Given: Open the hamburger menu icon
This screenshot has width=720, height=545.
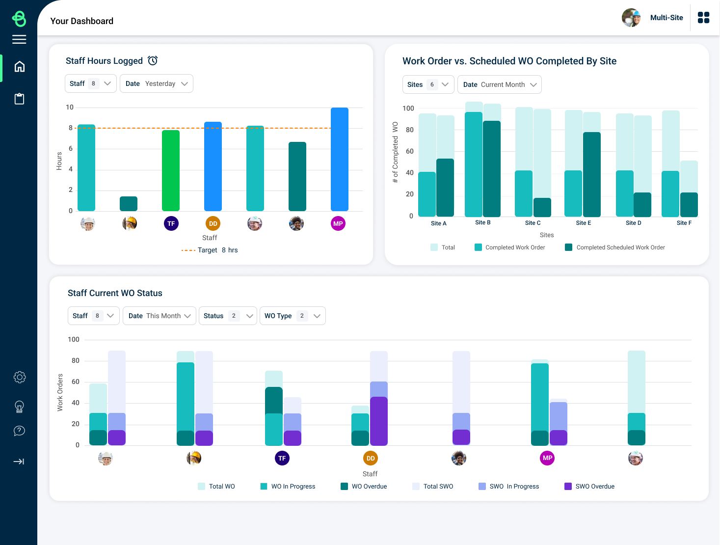Looking at the screenshot, I should pos(19,40).
